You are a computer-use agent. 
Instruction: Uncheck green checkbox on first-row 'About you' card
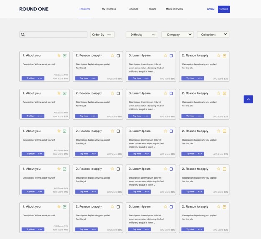(65, 55)
